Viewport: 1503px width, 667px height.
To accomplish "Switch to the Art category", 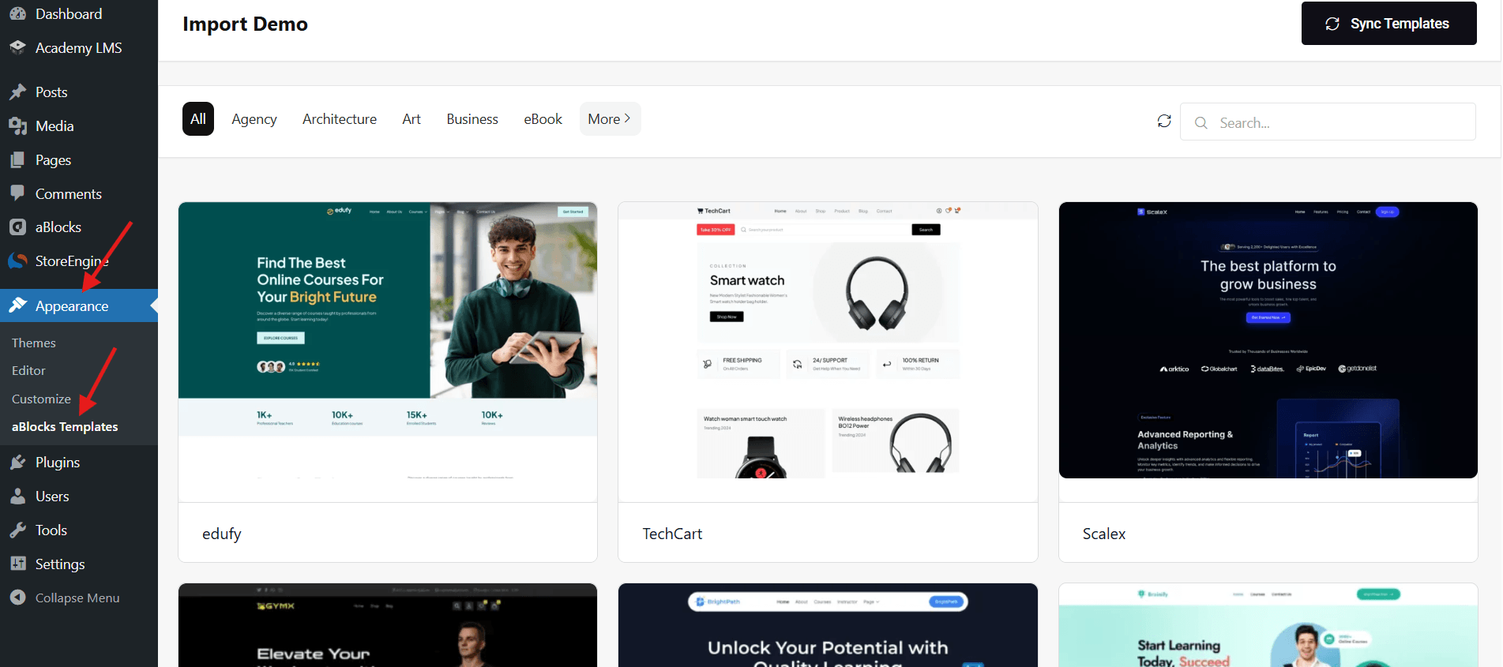I will pyautogui.click(x=411, y=118).
